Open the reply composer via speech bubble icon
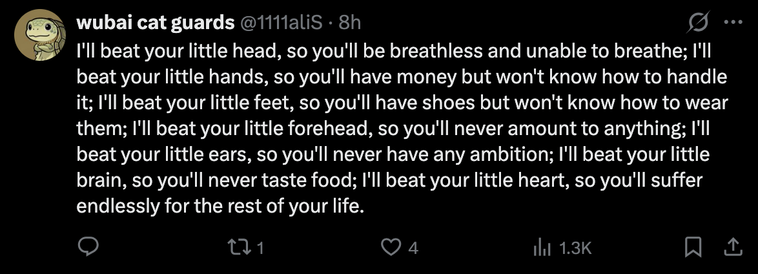Screen dimensions: 758x274 point(88,246)
